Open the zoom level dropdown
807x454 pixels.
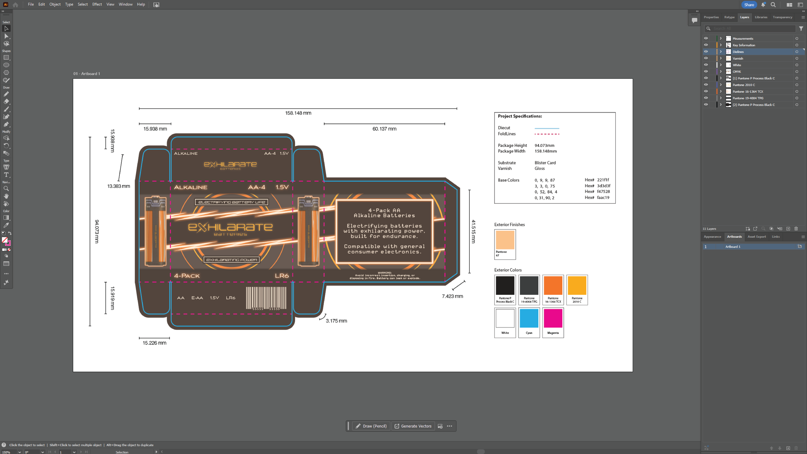pyautogui.click(x=20, y=452)
